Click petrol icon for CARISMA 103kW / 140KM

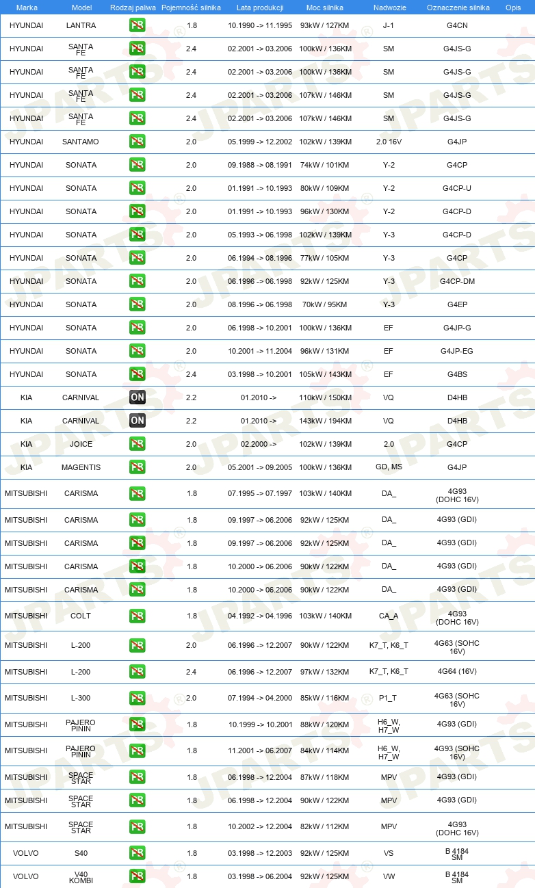tap(137, 493)
